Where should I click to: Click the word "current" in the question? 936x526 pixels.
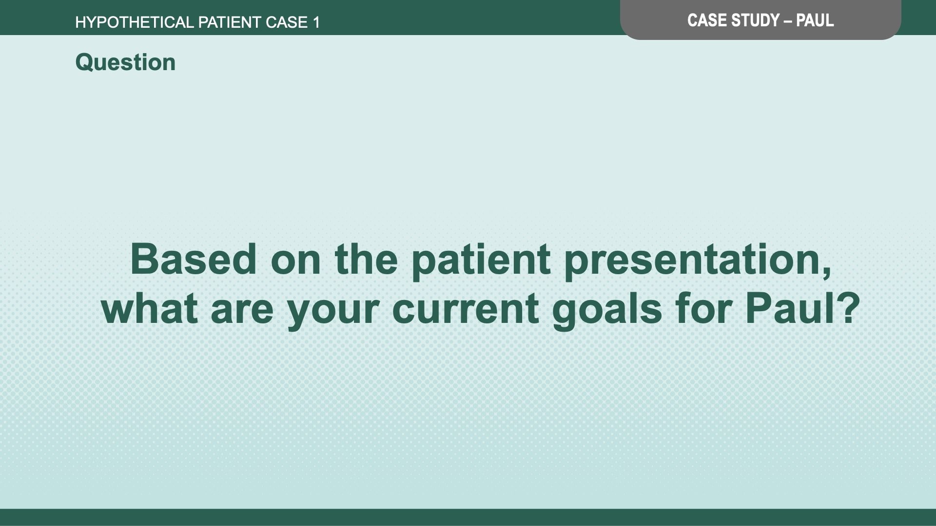(x=466, y=309)
